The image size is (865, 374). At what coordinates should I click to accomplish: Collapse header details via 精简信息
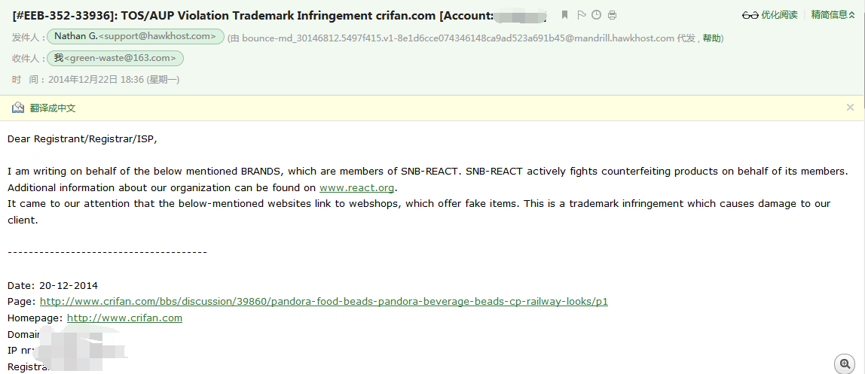(833, 15)
